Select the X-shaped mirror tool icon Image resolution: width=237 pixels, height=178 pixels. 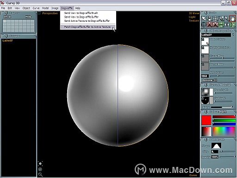(227, 25)
